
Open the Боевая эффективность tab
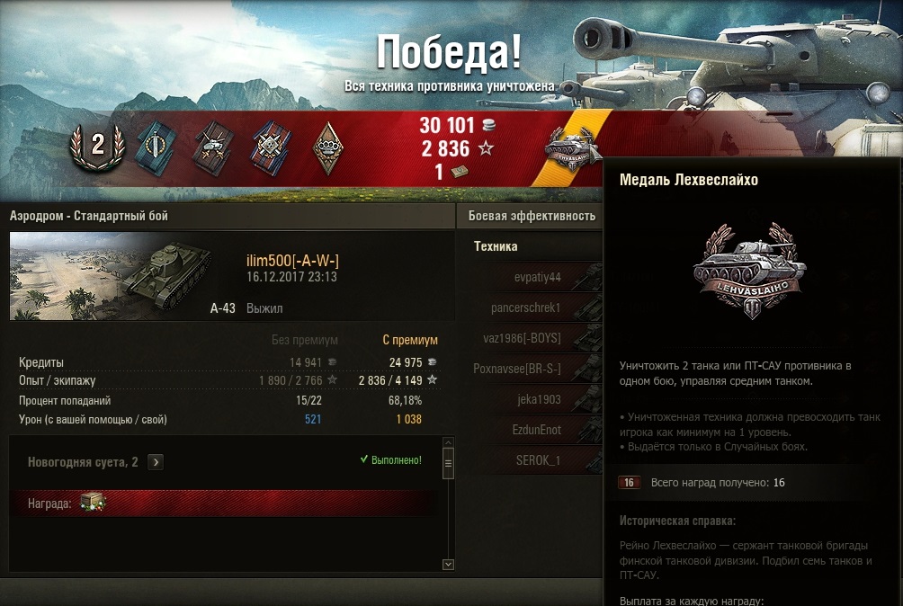coord(532,216)
